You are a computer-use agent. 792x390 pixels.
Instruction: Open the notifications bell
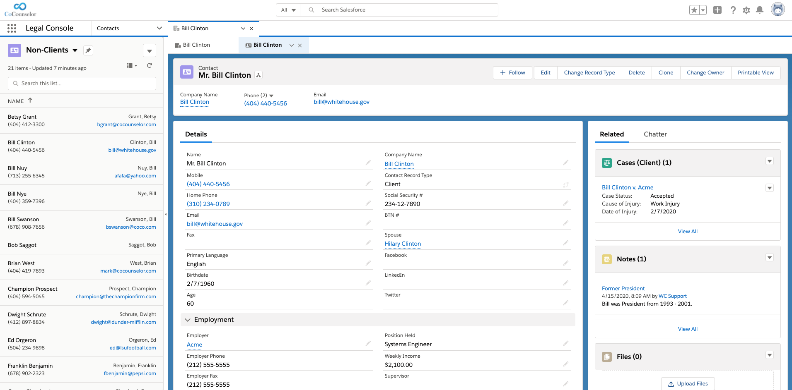759,10
